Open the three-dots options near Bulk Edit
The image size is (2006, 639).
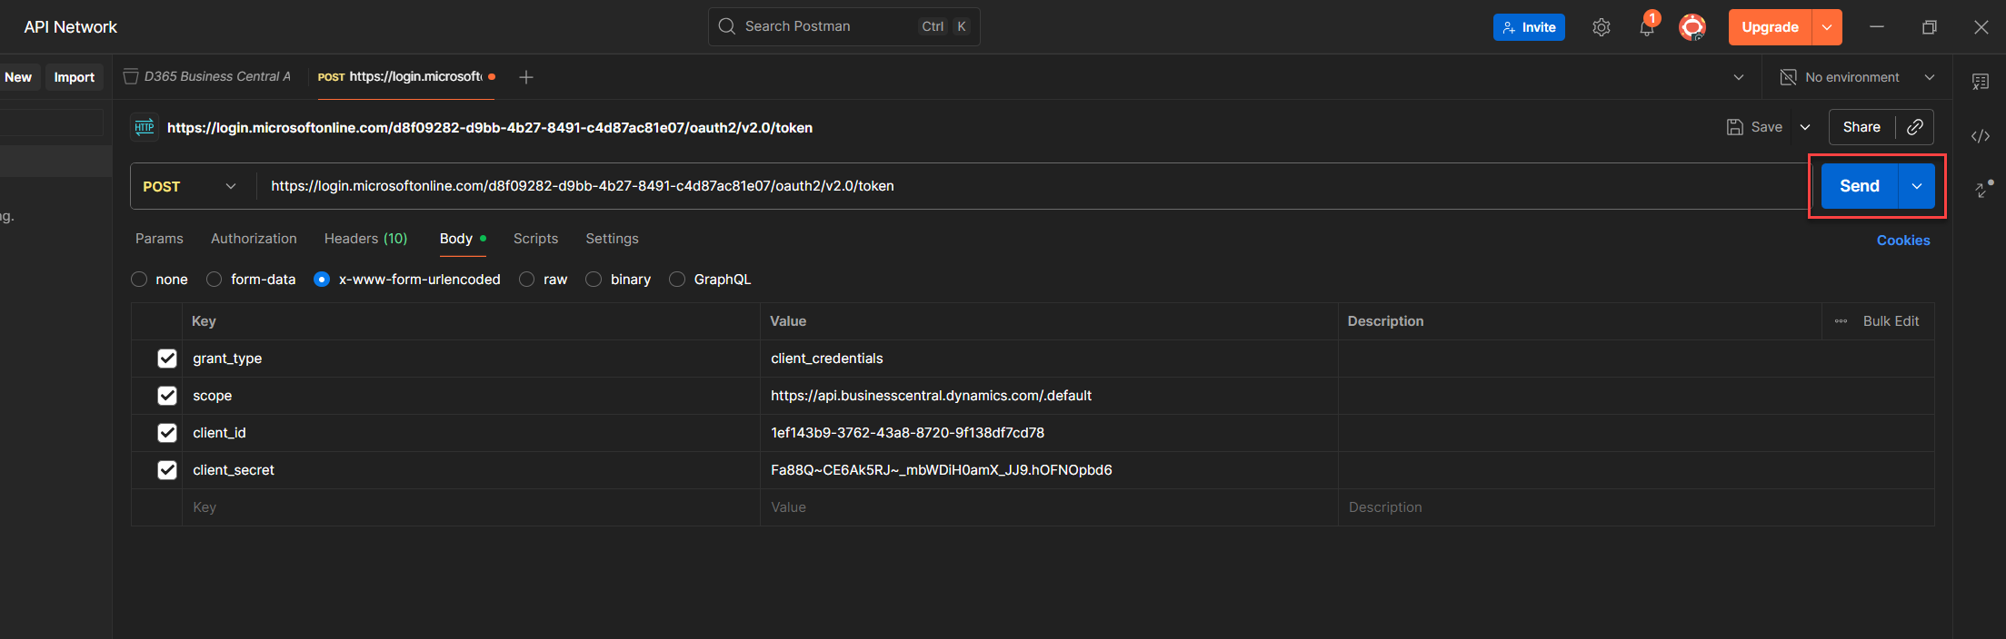1841,321
